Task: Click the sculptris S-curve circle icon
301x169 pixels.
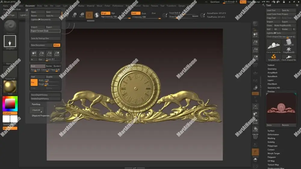Action: (x=97, y=15)
